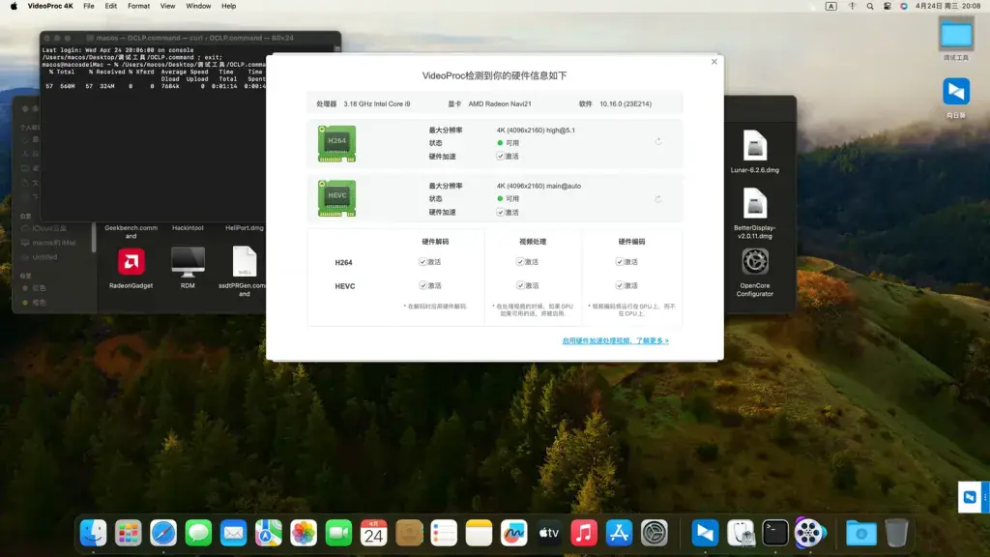Viewport: 990px width, 557px height.
Task: Open the remote desktop app on desktop
Action: click(x=956, y=92)
